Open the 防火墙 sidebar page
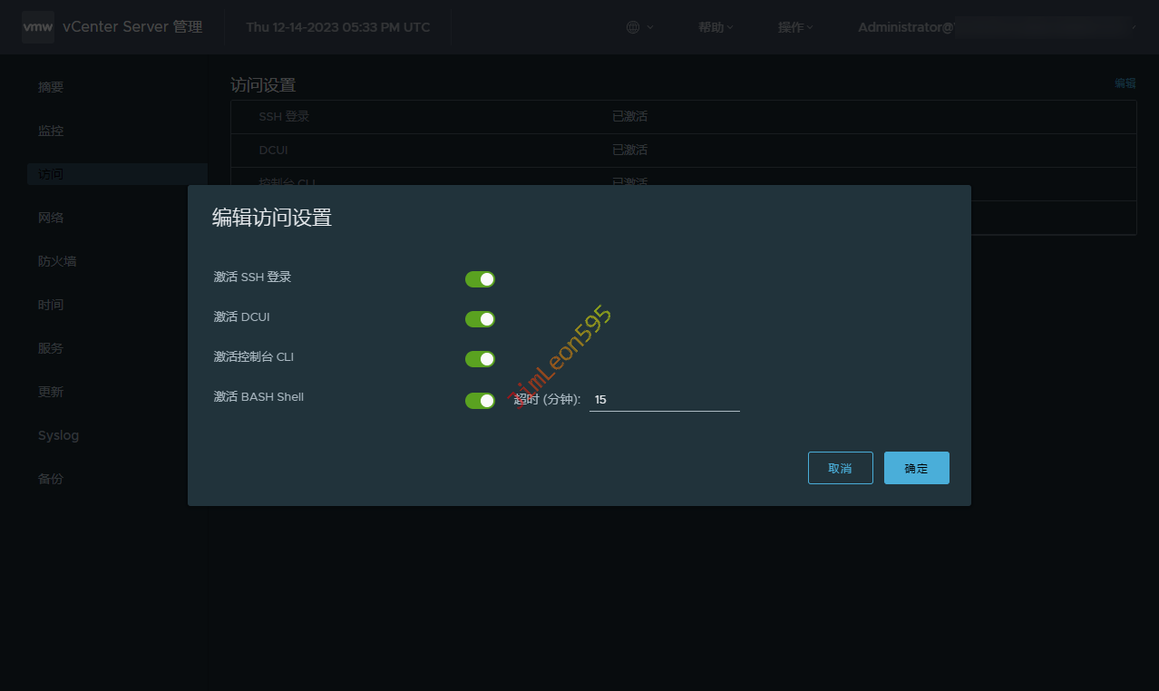This screenshot has width=1159, height=691. coord(57,261)
